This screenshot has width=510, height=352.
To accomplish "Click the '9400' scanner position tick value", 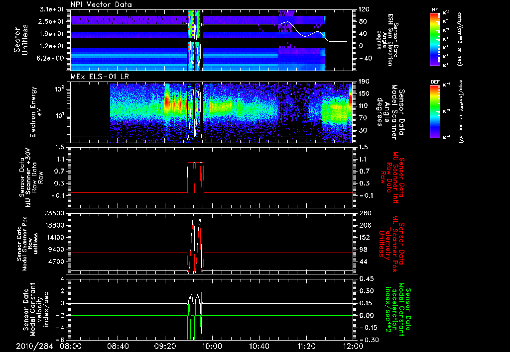I will click(56, 250).
